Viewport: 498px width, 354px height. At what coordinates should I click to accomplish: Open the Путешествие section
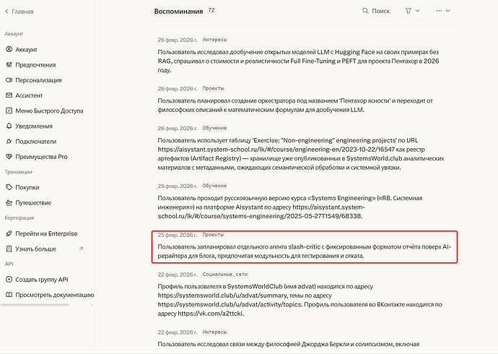point(29,203)
